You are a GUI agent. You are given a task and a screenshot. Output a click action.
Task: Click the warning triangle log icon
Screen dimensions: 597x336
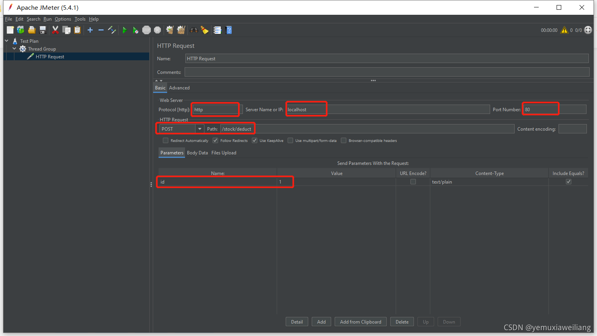(x=564, y=30)
